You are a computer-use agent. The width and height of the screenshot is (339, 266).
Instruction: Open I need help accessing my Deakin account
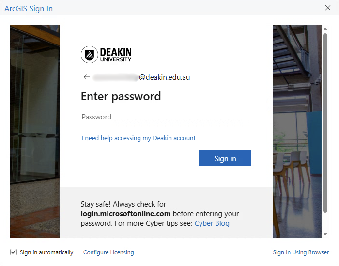[139, 138]
